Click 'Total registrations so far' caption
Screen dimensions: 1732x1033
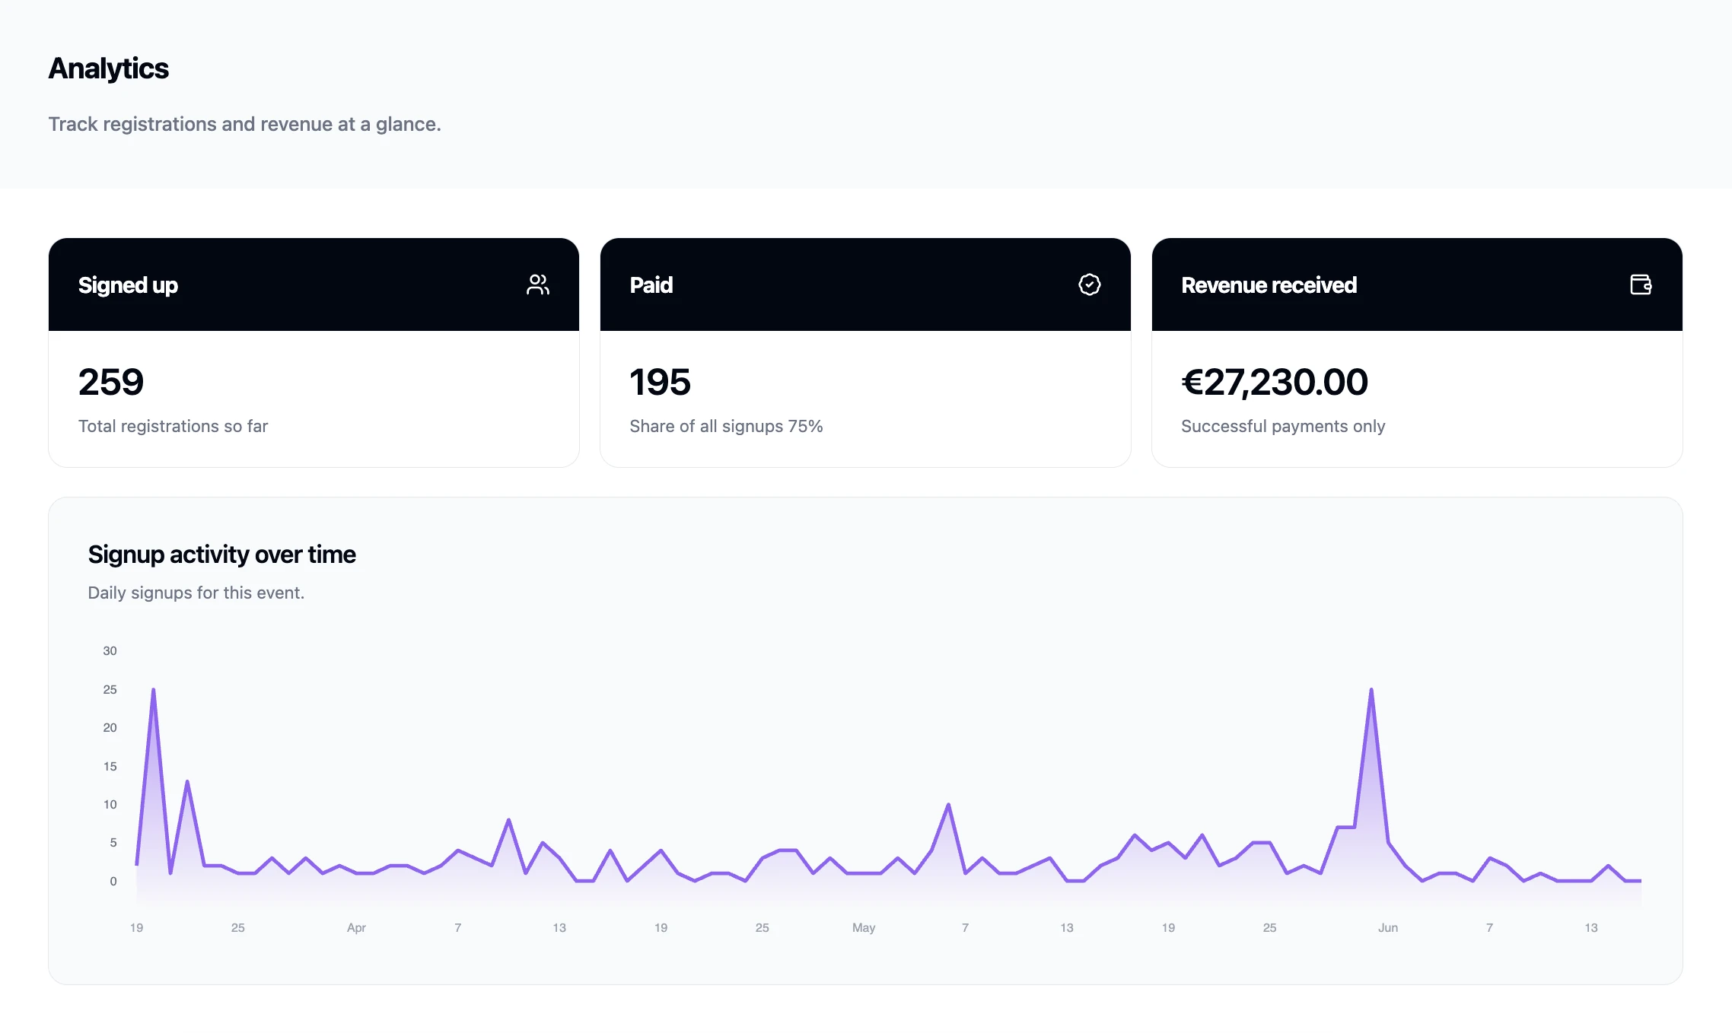(x=174, y=426)
